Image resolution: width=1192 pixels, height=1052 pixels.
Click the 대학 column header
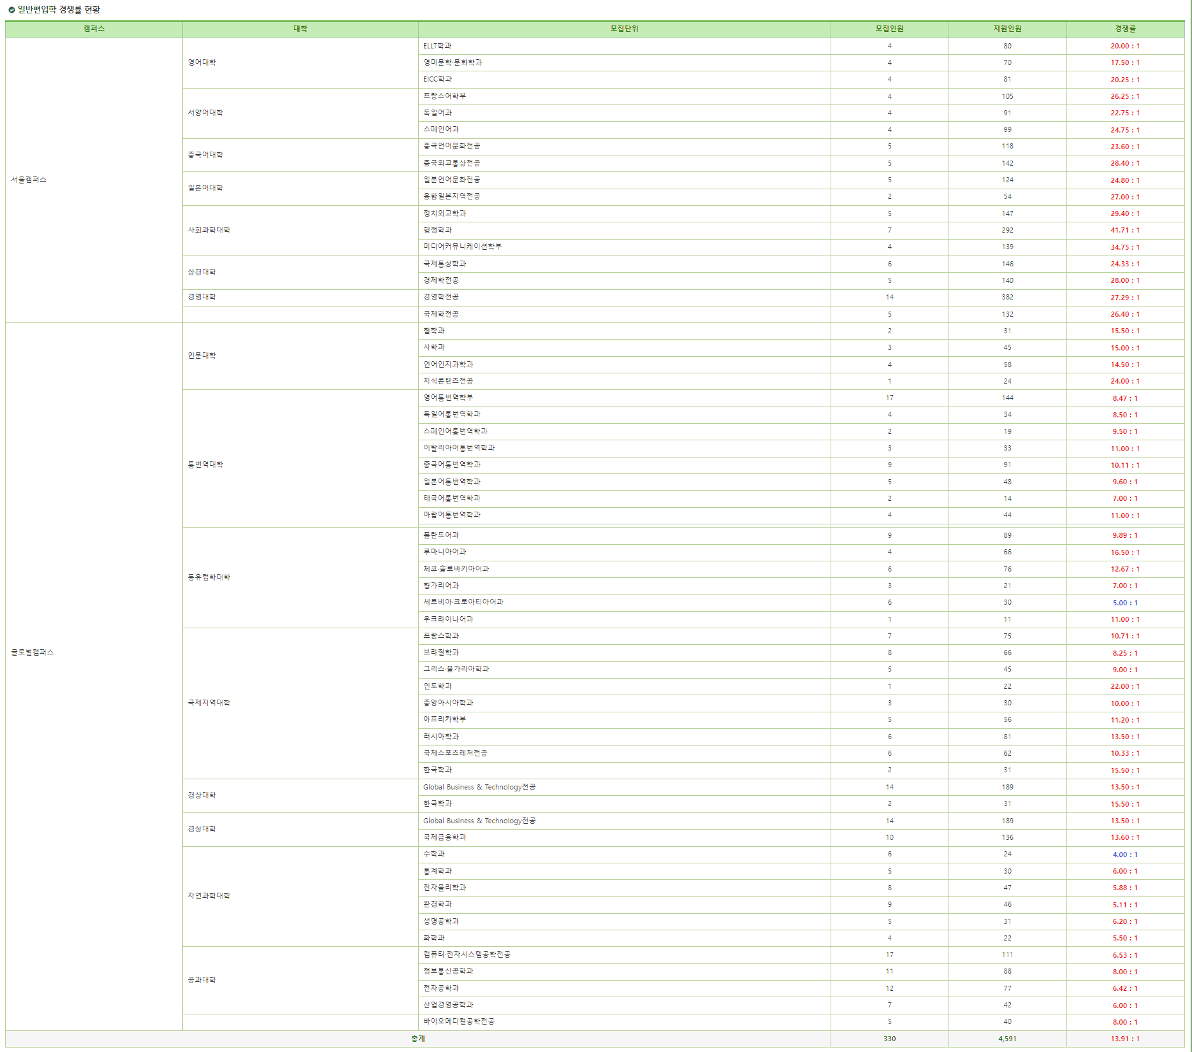(x=300, y=29)
